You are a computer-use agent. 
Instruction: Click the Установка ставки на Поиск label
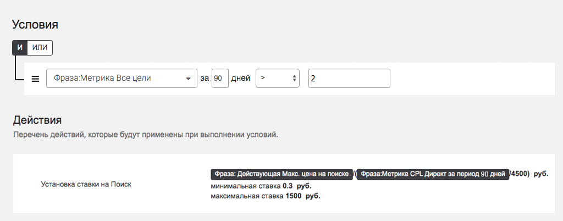pyautogui.click(x=86, y=184)
